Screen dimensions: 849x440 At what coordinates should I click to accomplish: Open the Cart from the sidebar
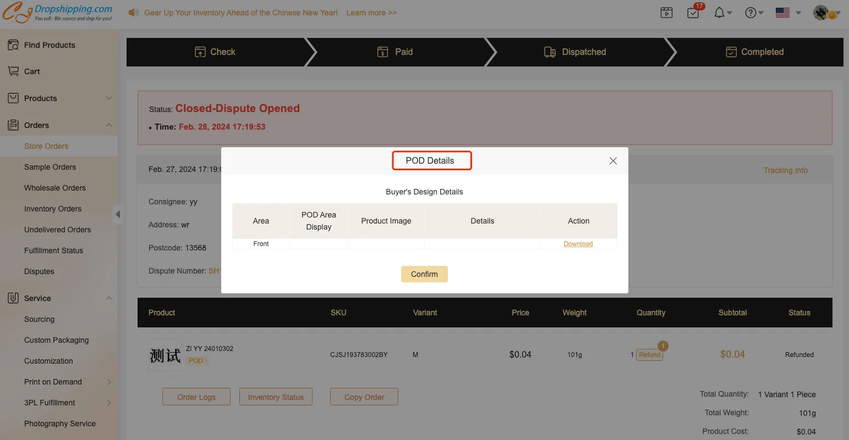[x=32, y=71]
